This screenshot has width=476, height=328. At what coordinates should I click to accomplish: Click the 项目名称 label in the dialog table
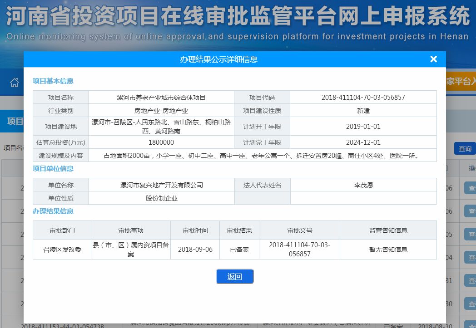coord(61,97)
